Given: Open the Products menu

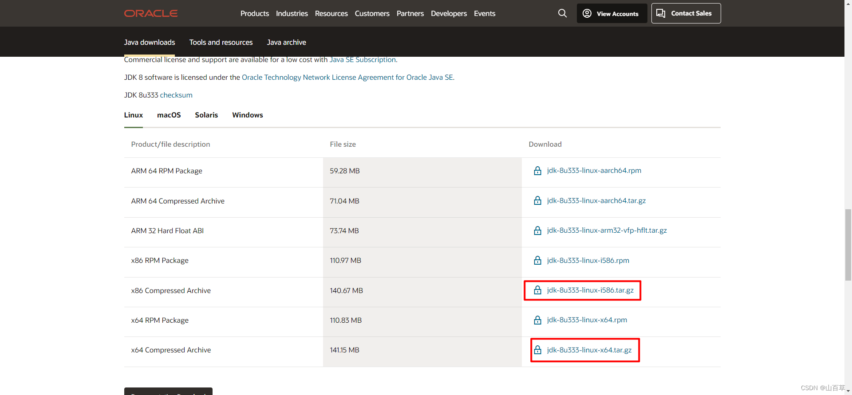Looking at the screenshot, I should pos(255,14).
